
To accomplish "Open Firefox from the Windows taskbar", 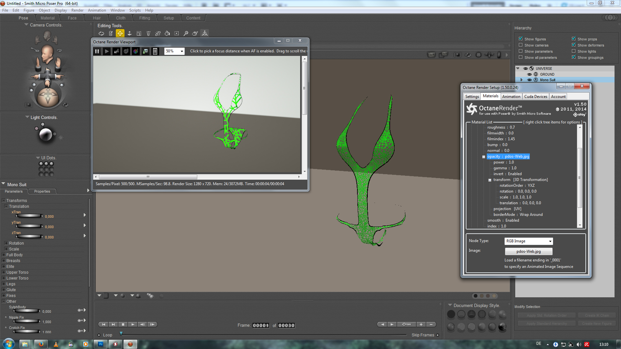I will 41,344.
